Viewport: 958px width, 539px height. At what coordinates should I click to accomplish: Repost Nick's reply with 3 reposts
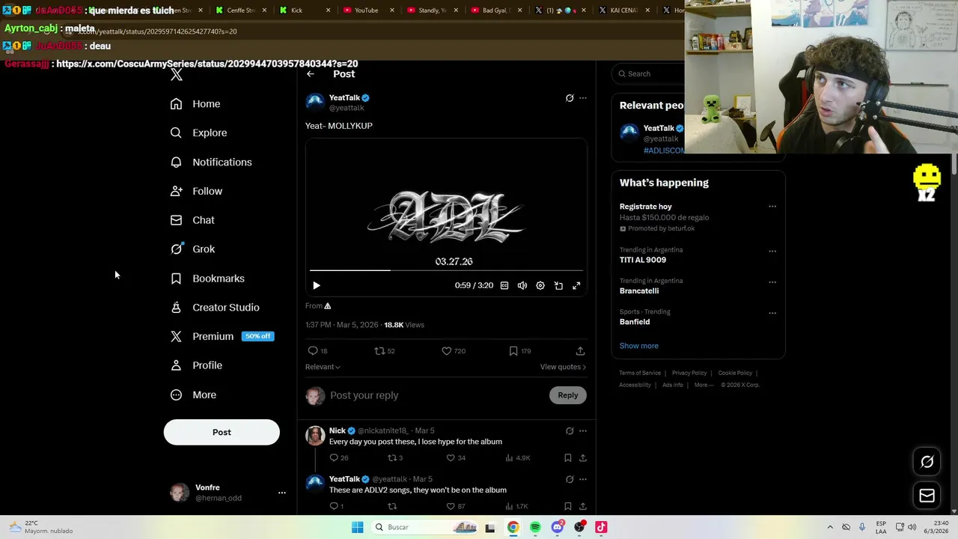coord(394,457)
